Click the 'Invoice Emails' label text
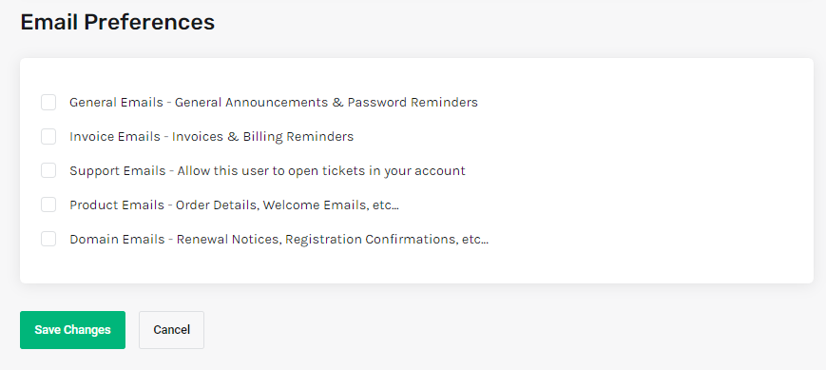826x370 pixels. pyautogui.click(x=115, y=137)
